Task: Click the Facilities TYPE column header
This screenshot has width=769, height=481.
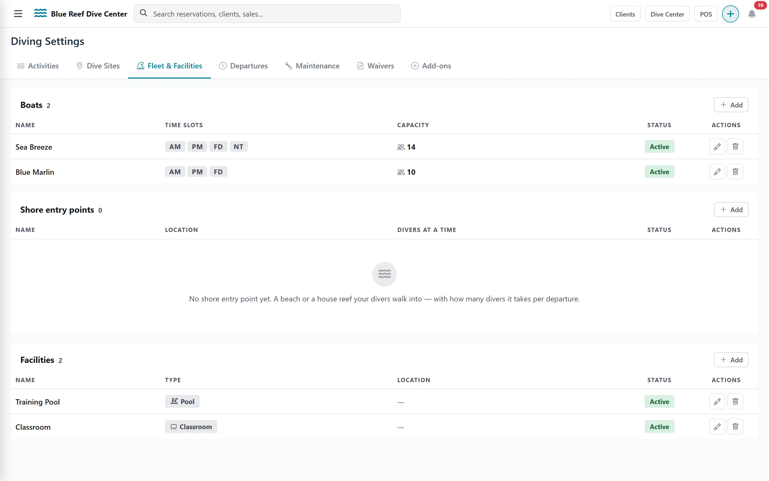Action: click(x=173, y=380)
